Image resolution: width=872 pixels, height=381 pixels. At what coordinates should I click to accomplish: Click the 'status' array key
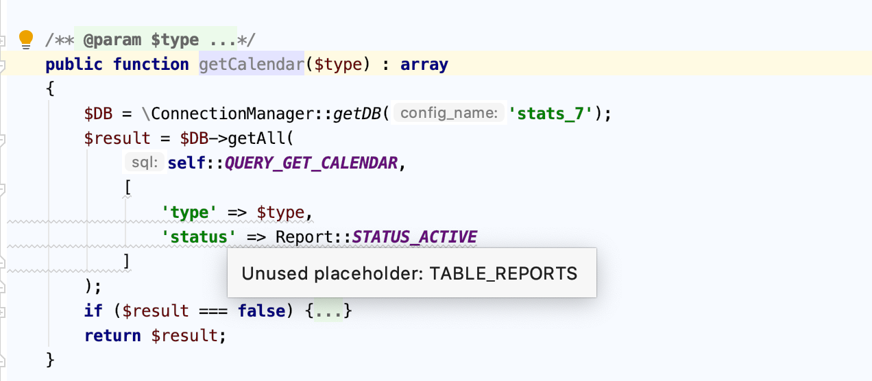(199, 237)
